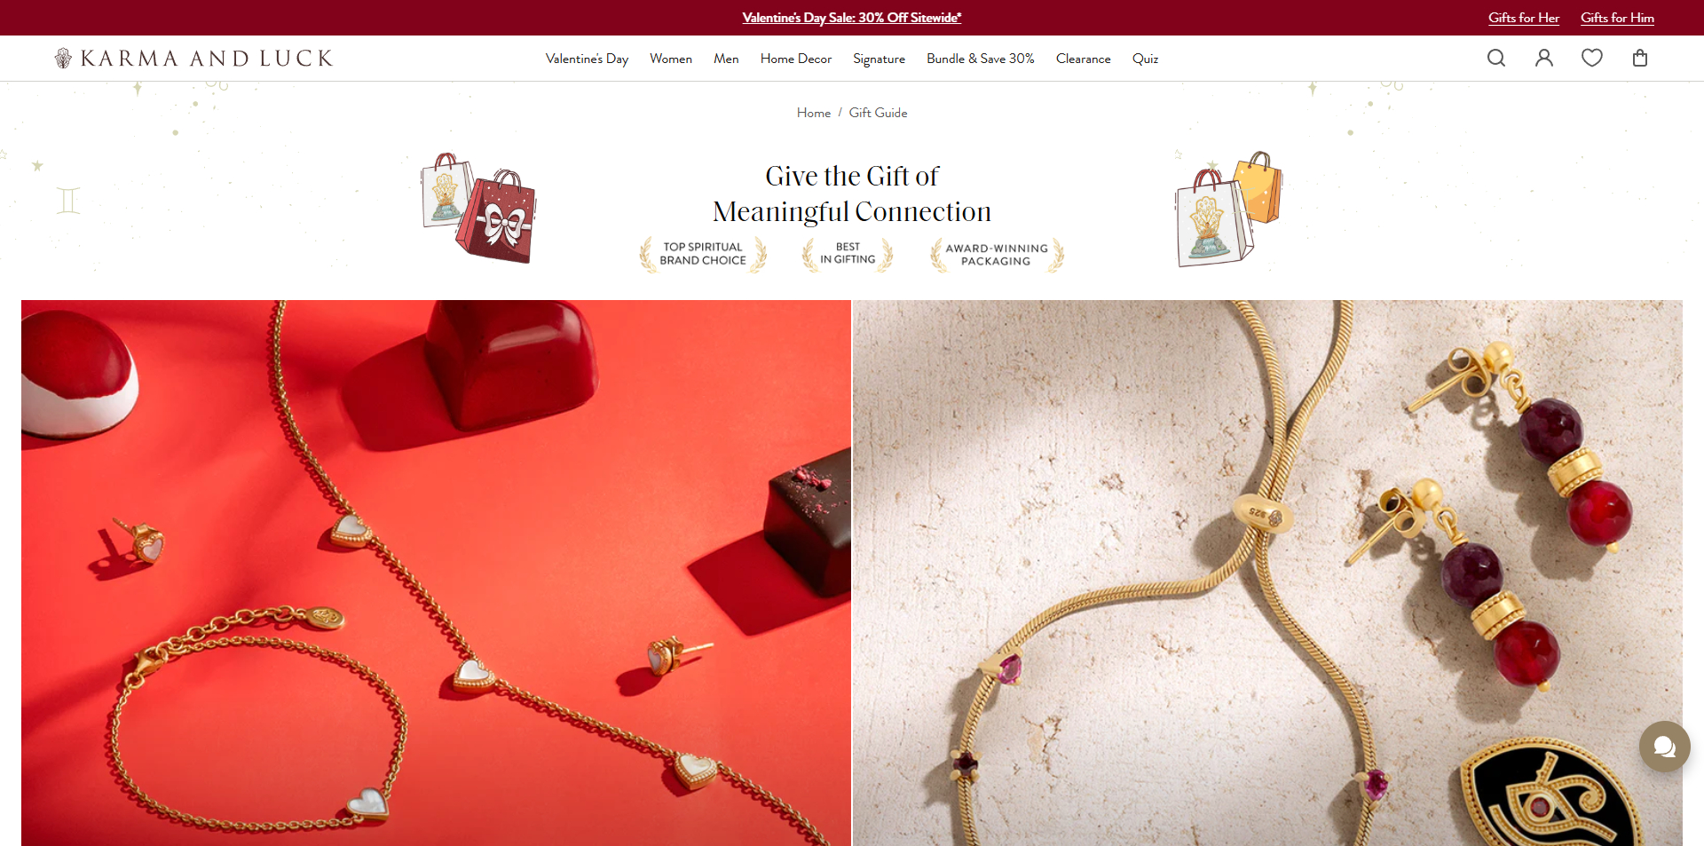Click Home in the breadcrumb
Viewport: 1704px width, 846px height.
(x=814, y=113)
